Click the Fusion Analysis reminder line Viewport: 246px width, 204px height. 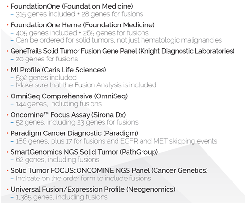86,85
